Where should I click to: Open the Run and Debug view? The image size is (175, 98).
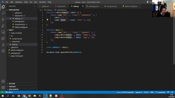pos(3,26)
